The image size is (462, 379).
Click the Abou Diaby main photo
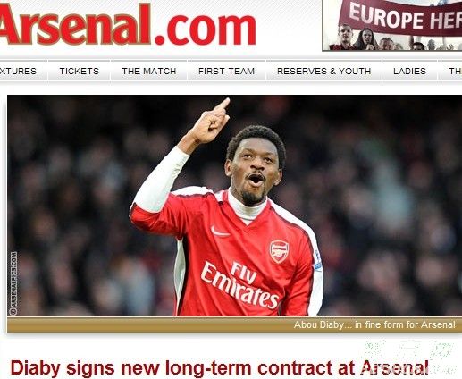235,206
